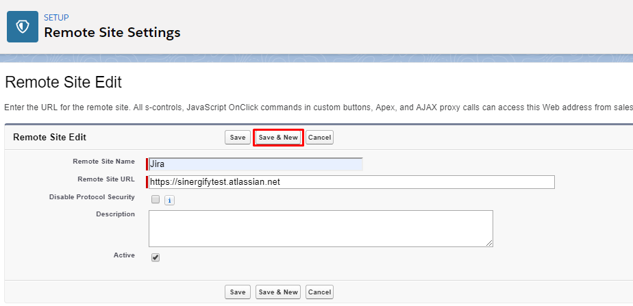
Task: Focus the Remote Site Name field containing Jira
Action: (256, 164)
